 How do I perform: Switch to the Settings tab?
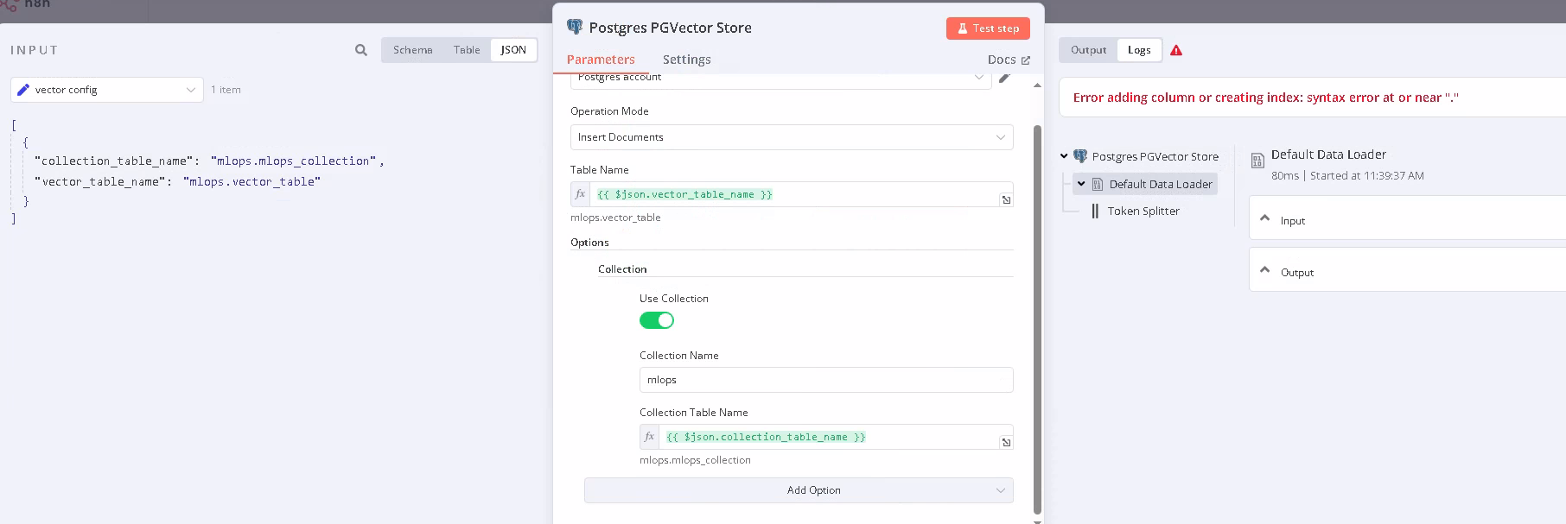coord(687,60)
